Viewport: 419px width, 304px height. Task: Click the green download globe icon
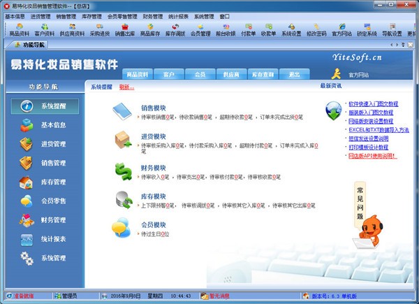(x=333, y=110)
